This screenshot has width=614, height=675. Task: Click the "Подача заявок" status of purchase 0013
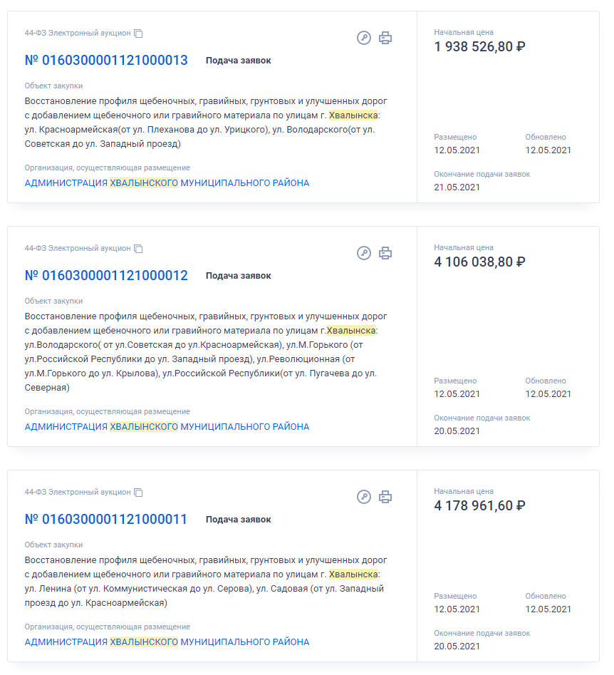tap(239, 61)
